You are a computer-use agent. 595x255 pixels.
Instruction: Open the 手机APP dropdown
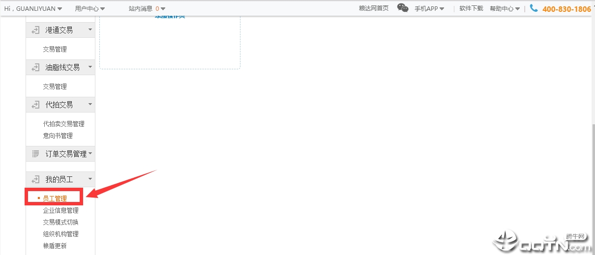pyautogui.click(x=429, y=8)
